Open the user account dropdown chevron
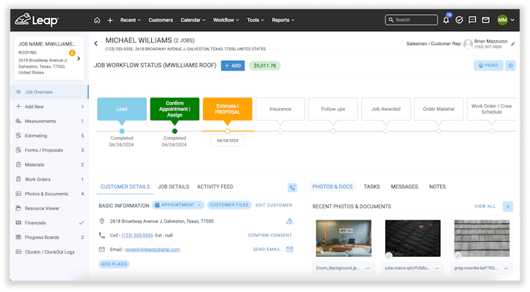The height and width of the screenshot is (292, 530). (512, 20)
